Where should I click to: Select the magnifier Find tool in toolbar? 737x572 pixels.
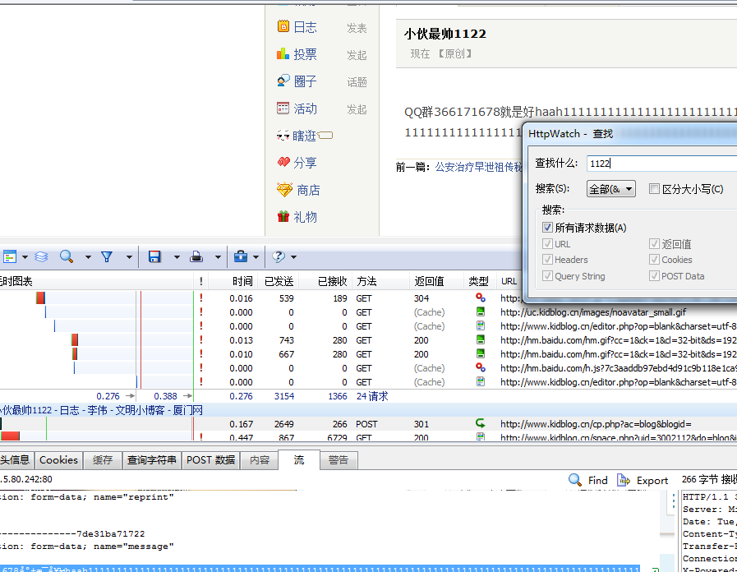(x=66, y=256)
